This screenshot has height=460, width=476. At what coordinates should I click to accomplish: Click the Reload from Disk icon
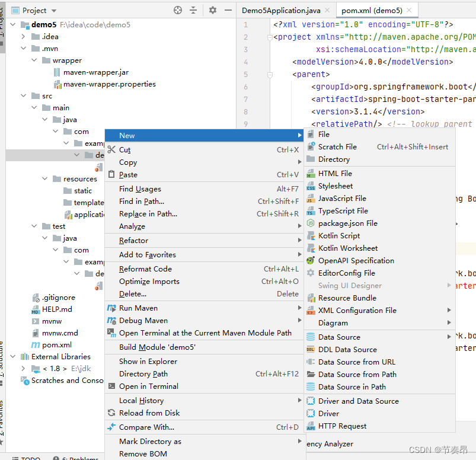coord(111,413)
